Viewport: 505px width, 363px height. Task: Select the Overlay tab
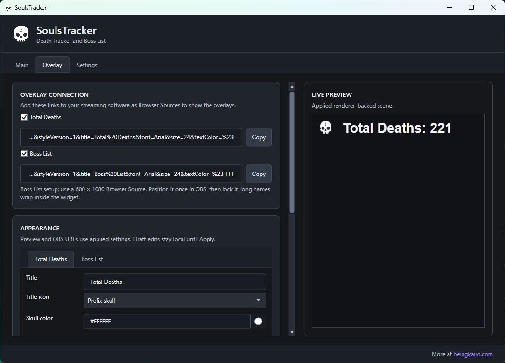click(x=53, y=65)
